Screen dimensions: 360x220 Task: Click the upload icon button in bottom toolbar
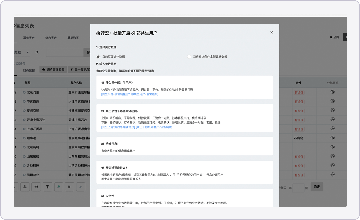[25, 187]
